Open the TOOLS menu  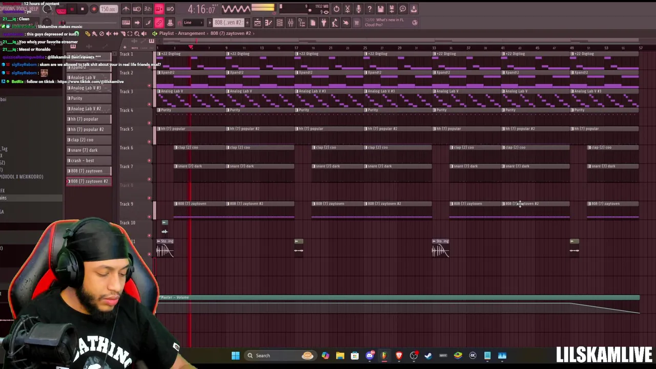pos(23,9)
